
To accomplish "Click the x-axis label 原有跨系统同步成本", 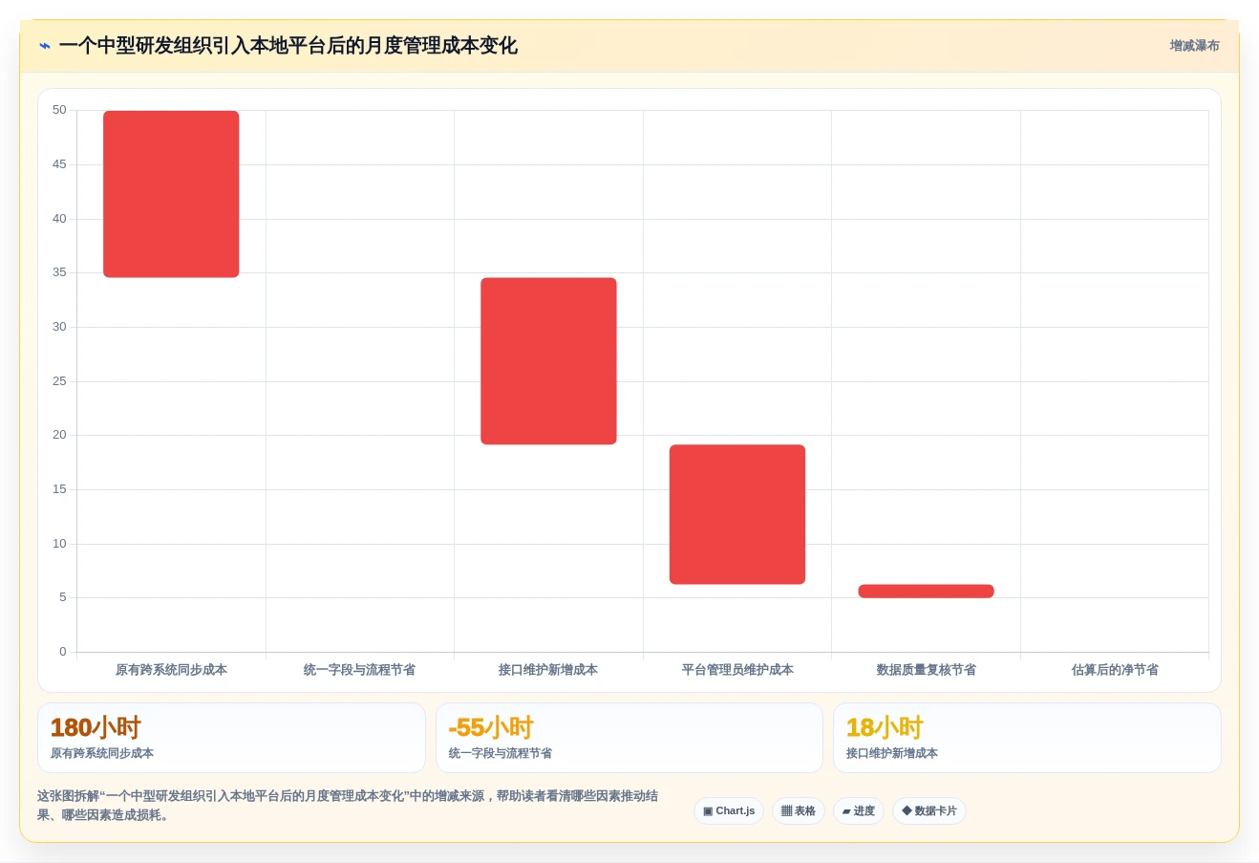I will click(x=171, y=670).
